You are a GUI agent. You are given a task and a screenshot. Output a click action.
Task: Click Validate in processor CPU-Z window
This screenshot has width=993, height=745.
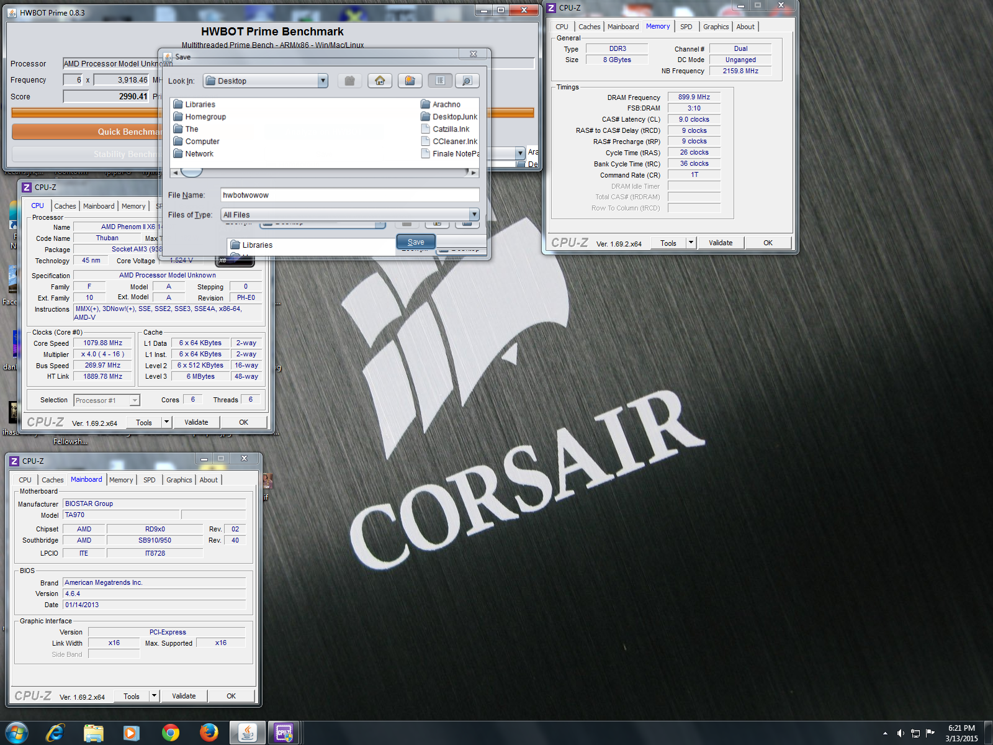click(x=196, y=422)
